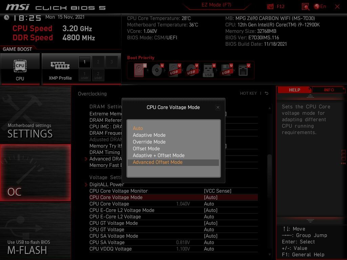This screenshot has height=260, width=347.
Task: Open CPU SA Voltage Mode dropdown
Action: pyautogui.click(x=211, y=236)
